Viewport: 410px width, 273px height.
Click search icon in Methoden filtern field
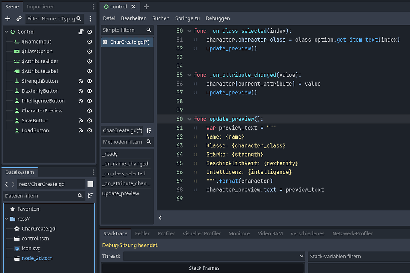tap(149, 142)
